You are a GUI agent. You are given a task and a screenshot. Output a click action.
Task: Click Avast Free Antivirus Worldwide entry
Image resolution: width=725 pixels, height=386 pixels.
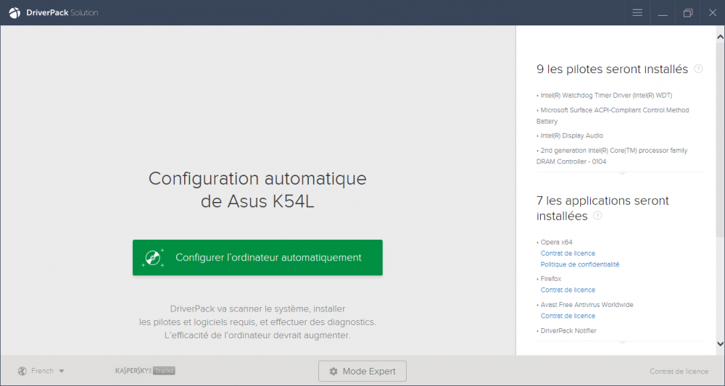pos(585,305)
